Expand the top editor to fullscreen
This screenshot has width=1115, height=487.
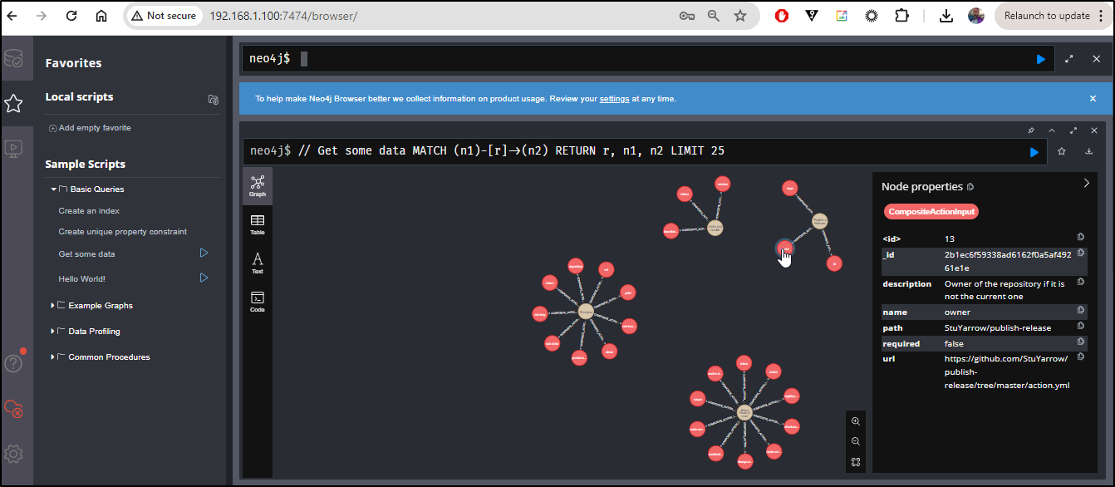(1069, 59)
